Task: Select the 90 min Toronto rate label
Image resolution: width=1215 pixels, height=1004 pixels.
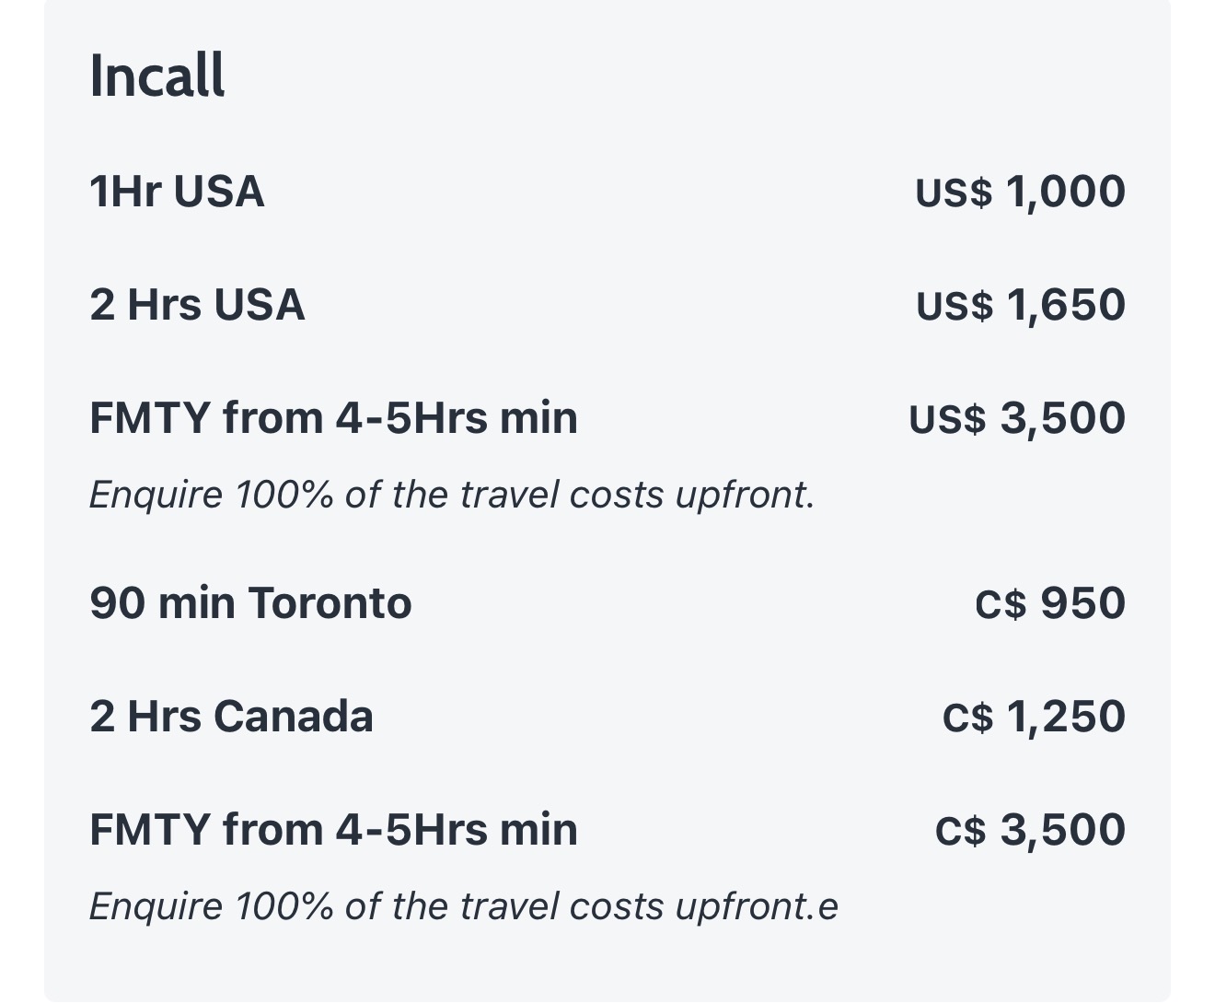Action: (250, 603)
